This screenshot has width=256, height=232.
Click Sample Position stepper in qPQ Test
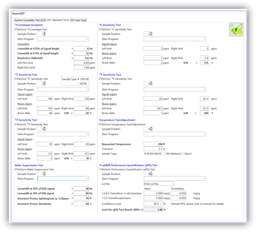151,174
